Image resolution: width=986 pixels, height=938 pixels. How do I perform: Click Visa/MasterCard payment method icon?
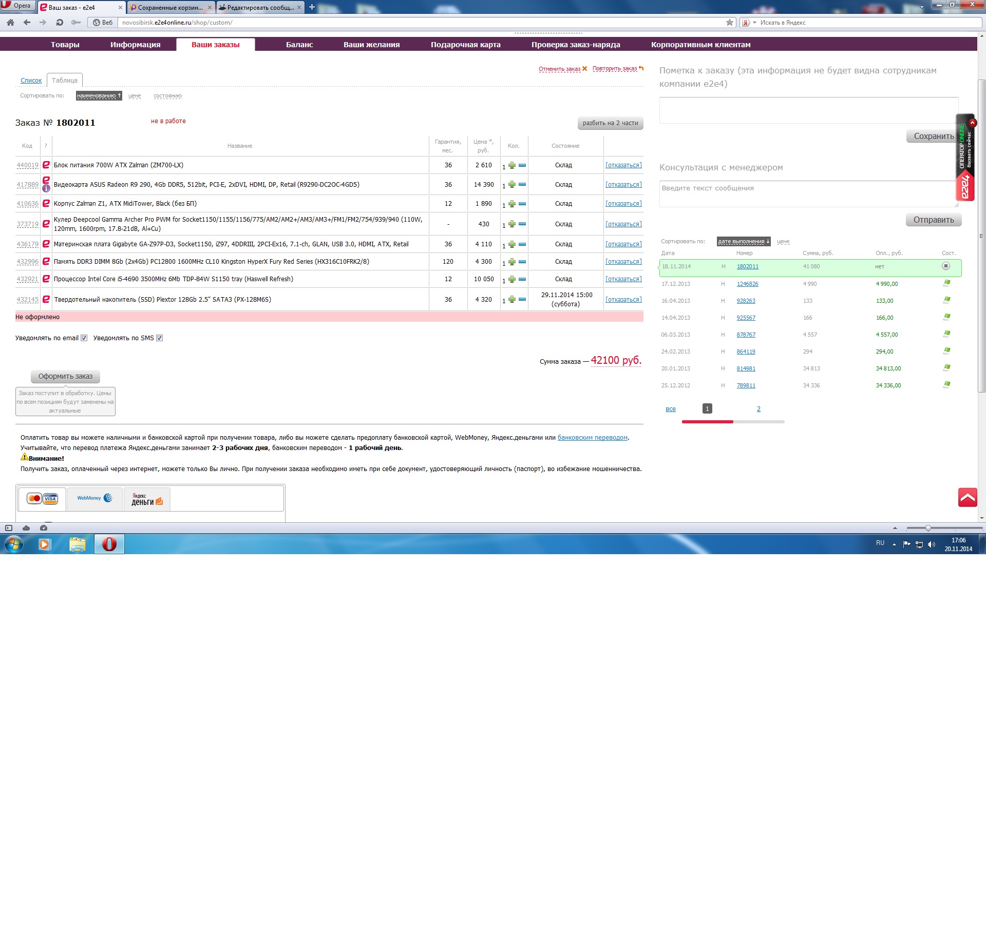pos(43,499)
